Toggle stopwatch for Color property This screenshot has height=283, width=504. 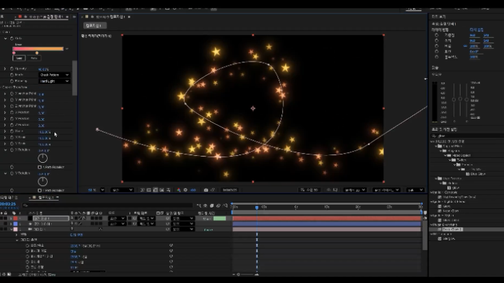click(x=12, y=38)
